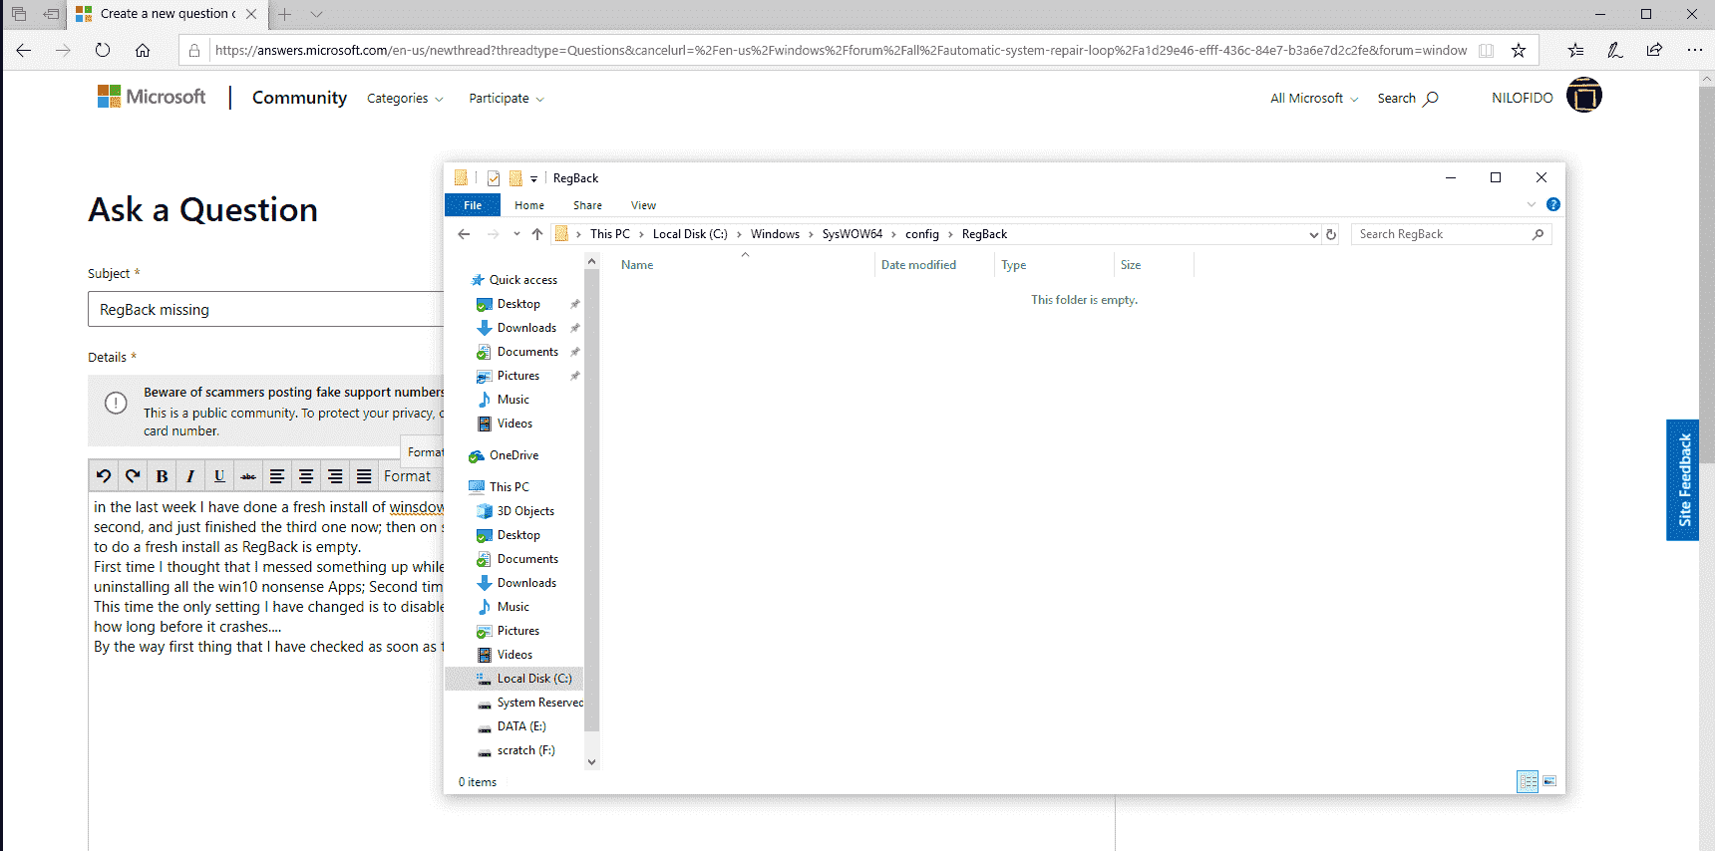Open the View ribbon tab in Explorer
The height and width of the screenshot is (851, 1715).
pyautogui.click(x=643, y=205)
